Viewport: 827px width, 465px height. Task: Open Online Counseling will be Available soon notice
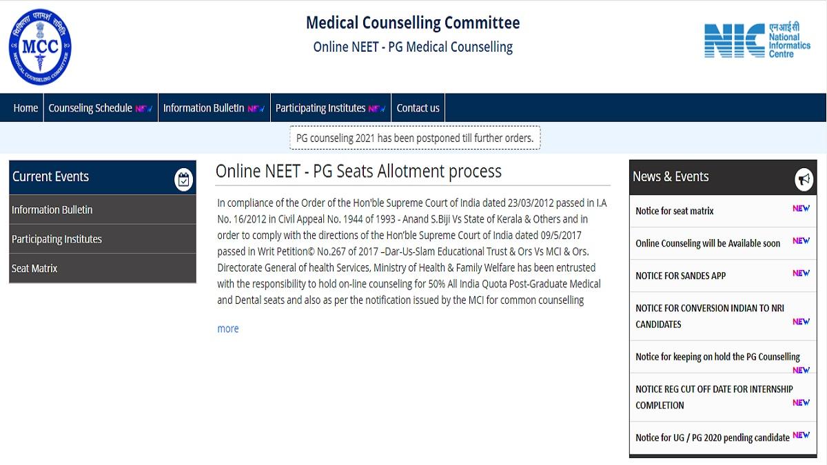[707, 243]
